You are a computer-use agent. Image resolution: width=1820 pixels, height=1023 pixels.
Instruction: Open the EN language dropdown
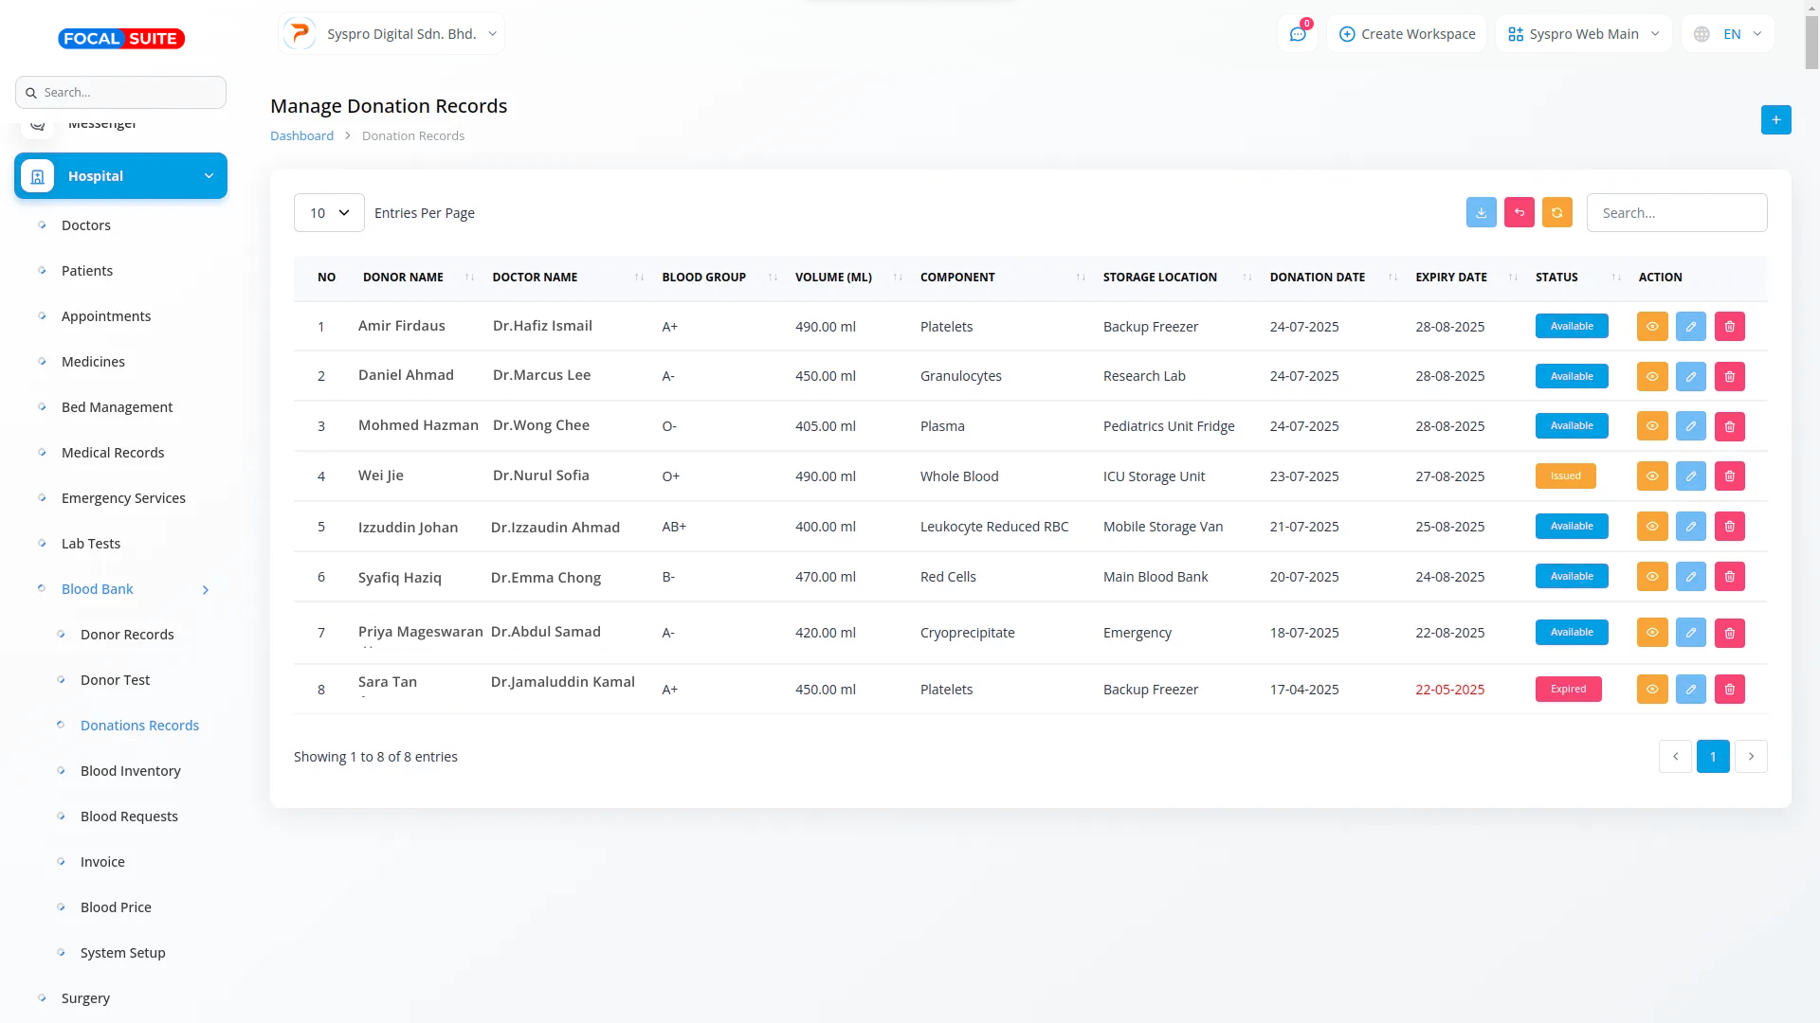(1729, 34)
